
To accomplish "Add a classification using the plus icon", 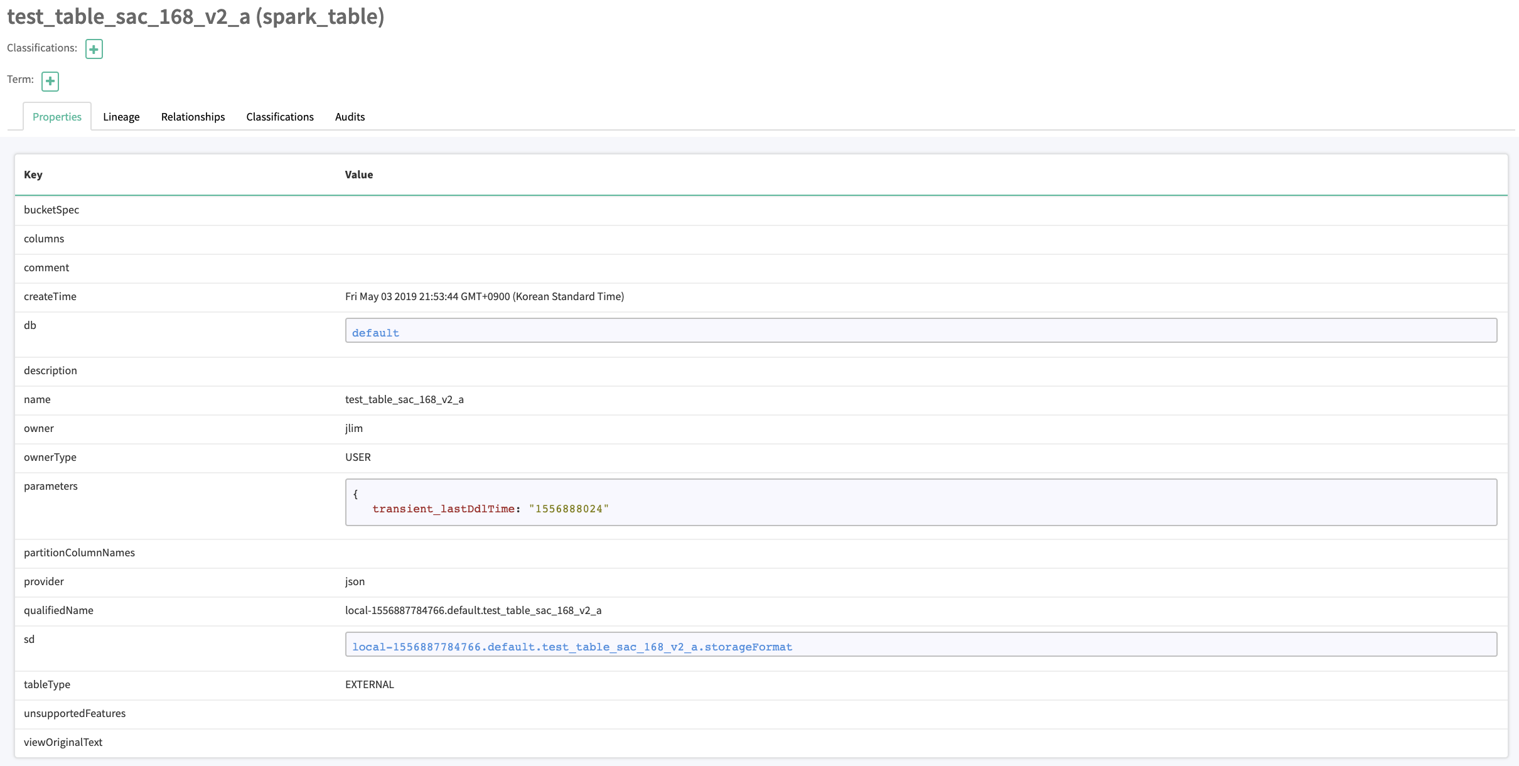I will click(x=93, y=49).
